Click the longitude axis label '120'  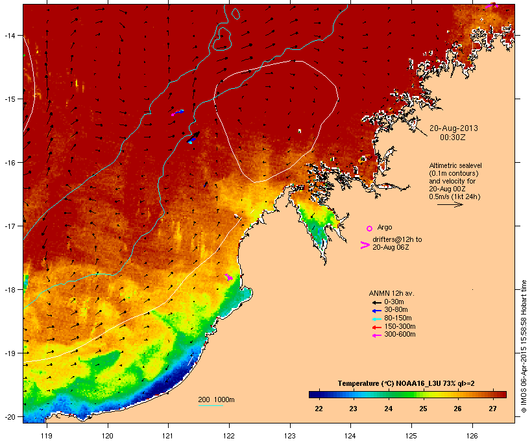point(108,436)
